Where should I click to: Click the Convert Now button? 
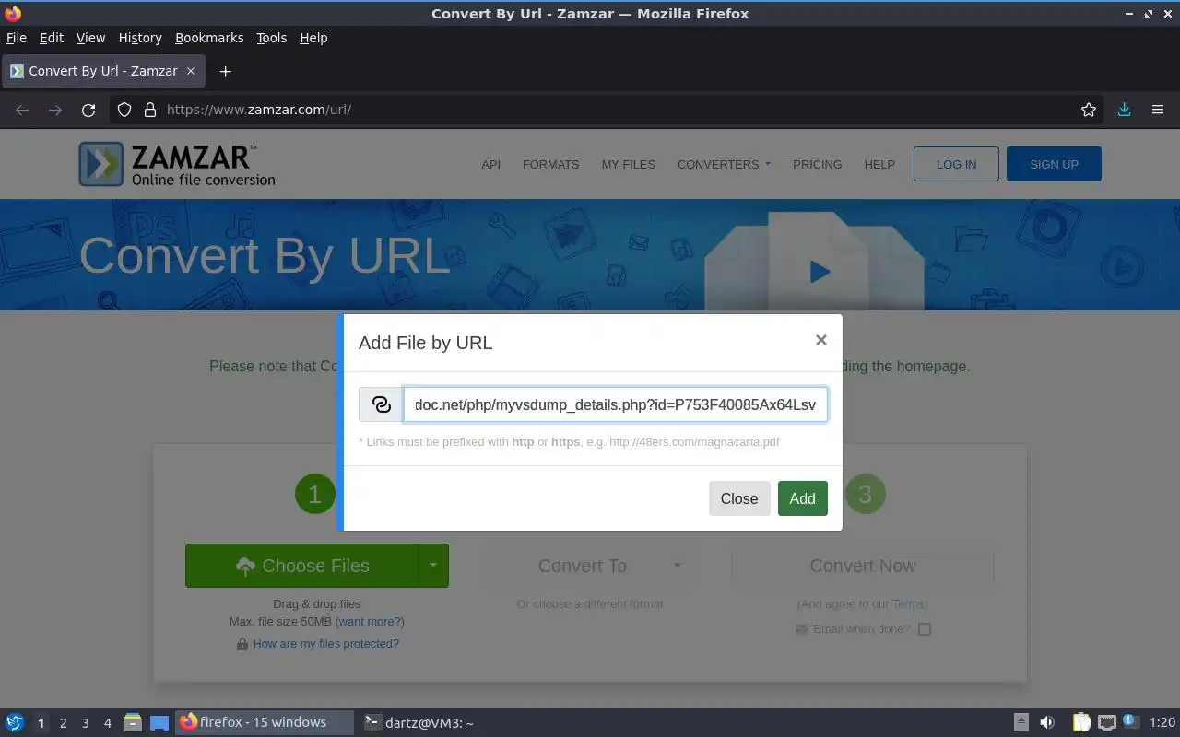(x=863, y=566)
